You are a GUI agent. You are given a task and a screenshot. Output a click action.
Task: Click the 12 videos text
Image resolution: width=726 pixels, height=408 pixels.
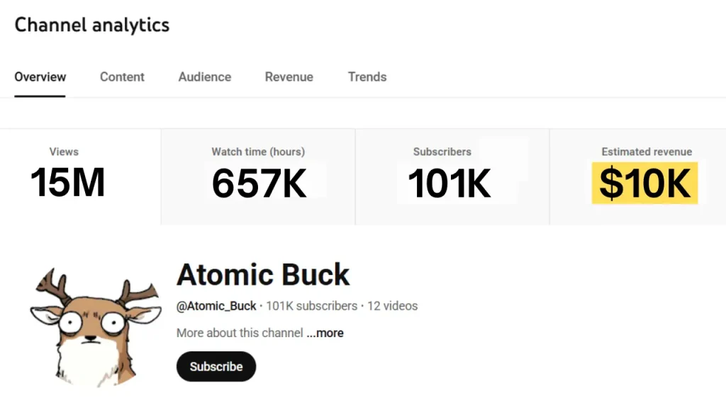click(x=392, y=306)
